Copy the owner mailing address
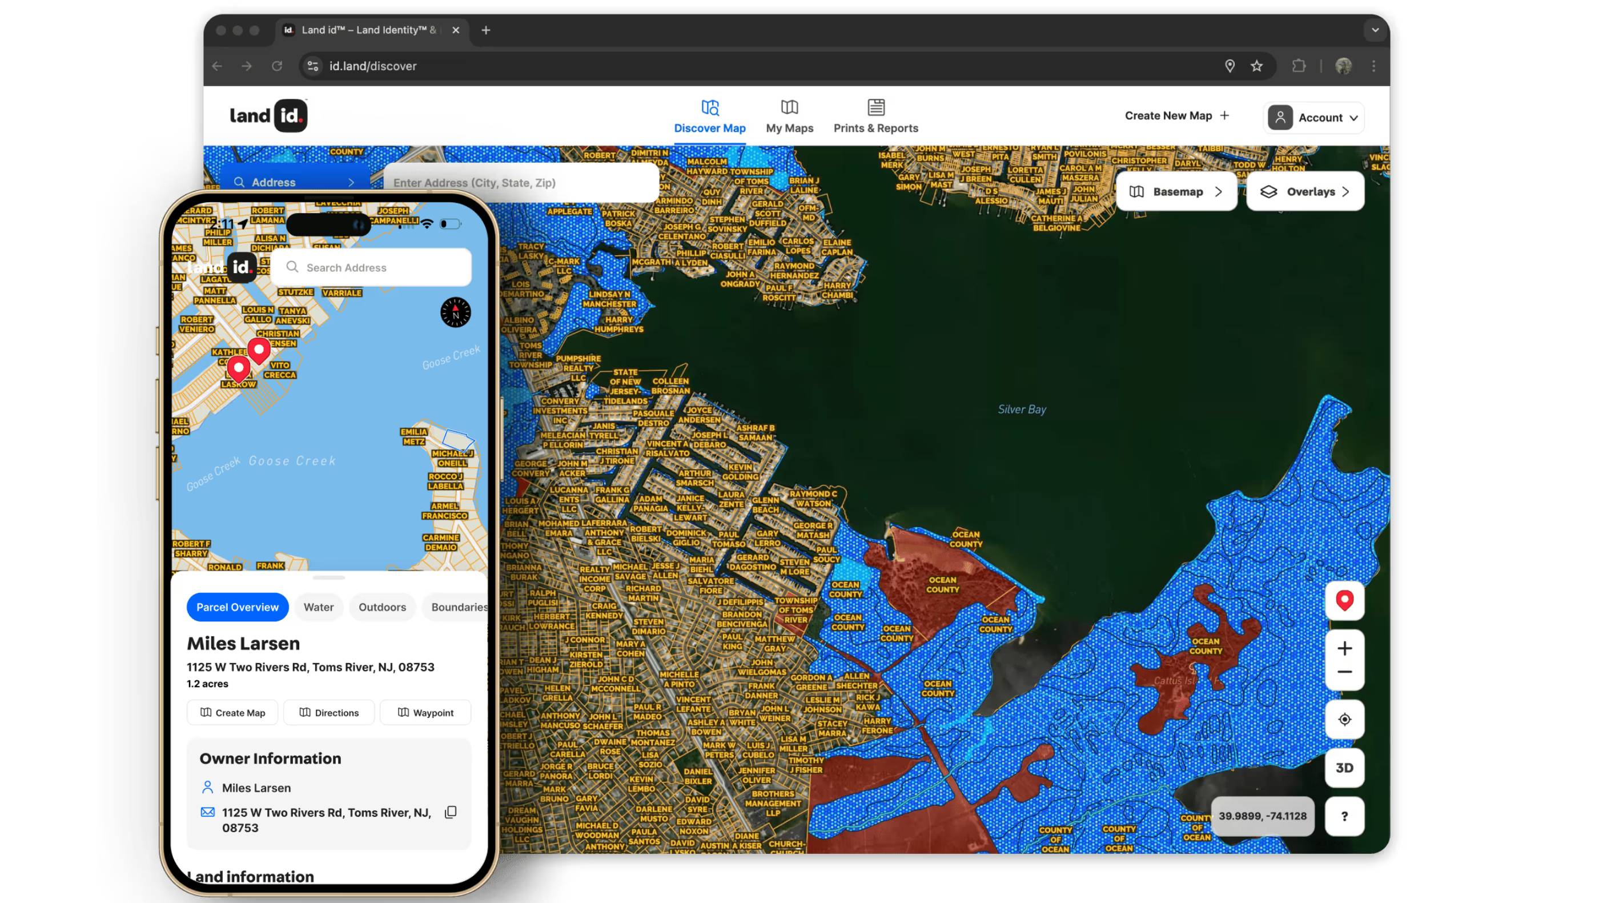The height and width of the screenshot is (903, 1599). click(x=451, y=812)
